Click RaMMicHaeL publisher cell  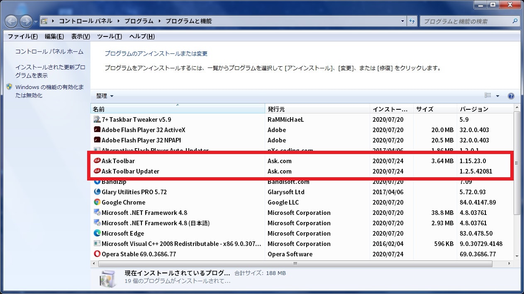285,119
